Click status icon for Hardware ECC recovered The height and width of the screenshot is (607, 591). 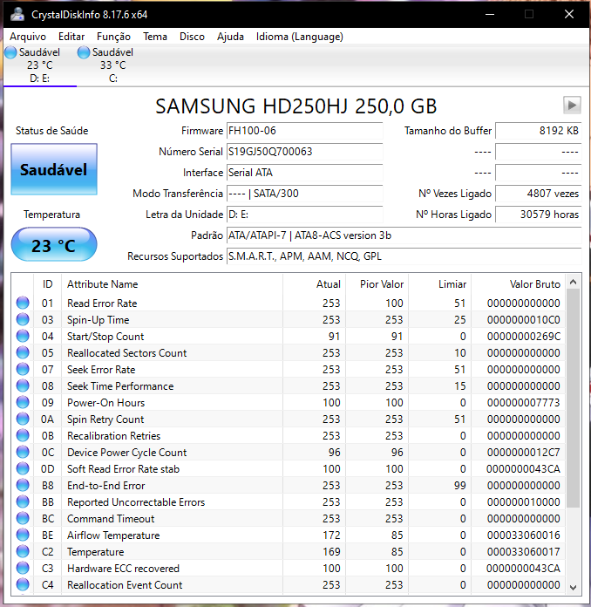[23, 568]
